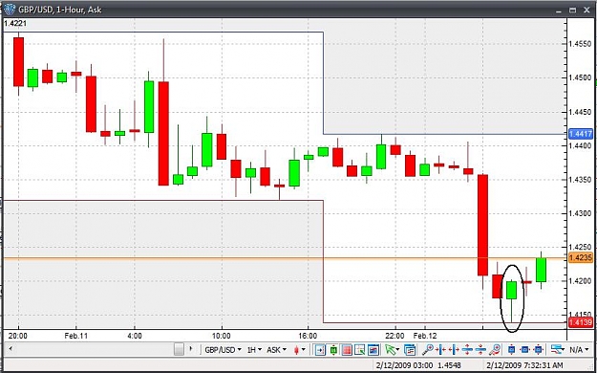Screen dimensions: 597x373
Task: Click the 1.4221 value at chart top-left
Action: pos(15,24)
